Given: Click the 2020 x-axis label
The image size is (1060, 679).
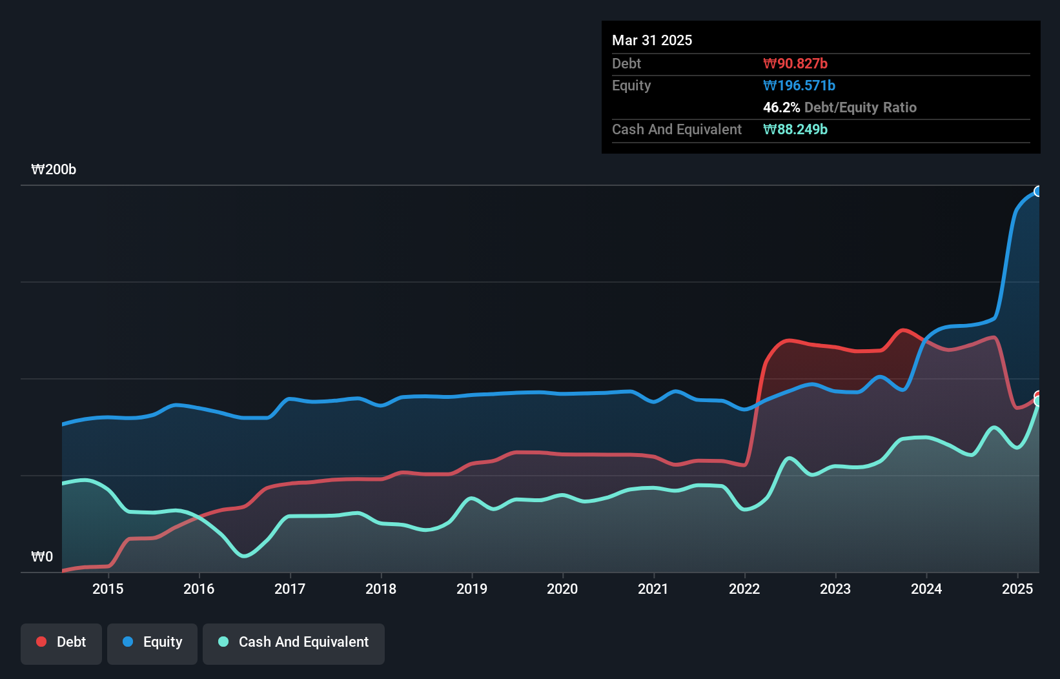Looking at the screenshot, I should 562,589.
